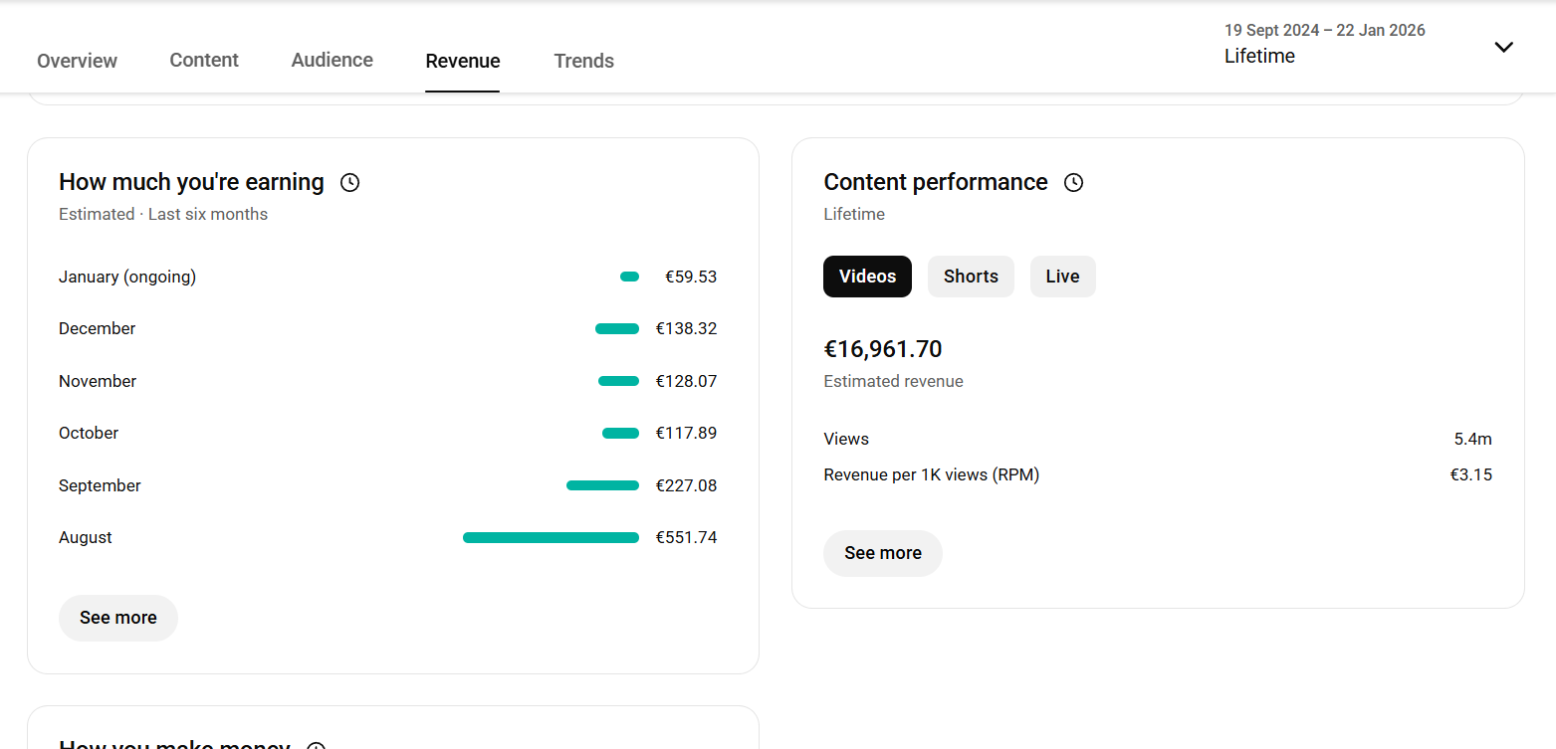Open the Trends tab
The image size is (1556, 749).
coord(583,61)
